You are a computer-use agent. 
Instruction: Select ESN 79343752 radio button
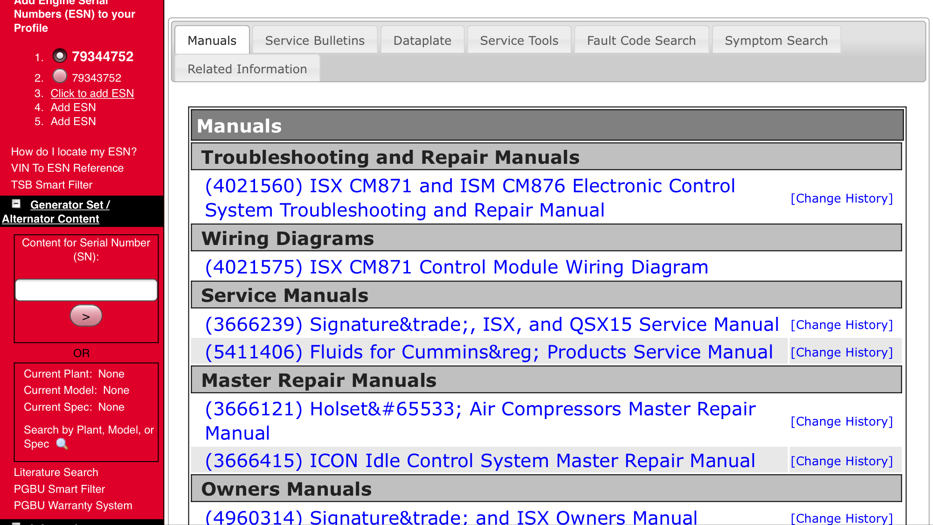(60, 76)
